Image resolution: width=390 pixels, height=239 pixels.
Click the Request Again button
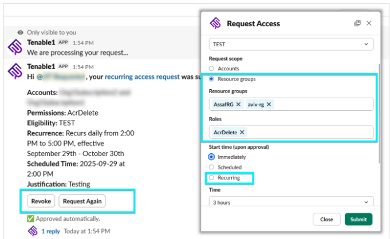pos(82,201)
